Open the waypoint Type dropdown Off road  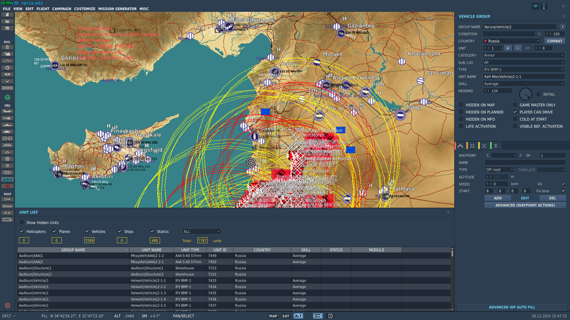pos(499,170)
